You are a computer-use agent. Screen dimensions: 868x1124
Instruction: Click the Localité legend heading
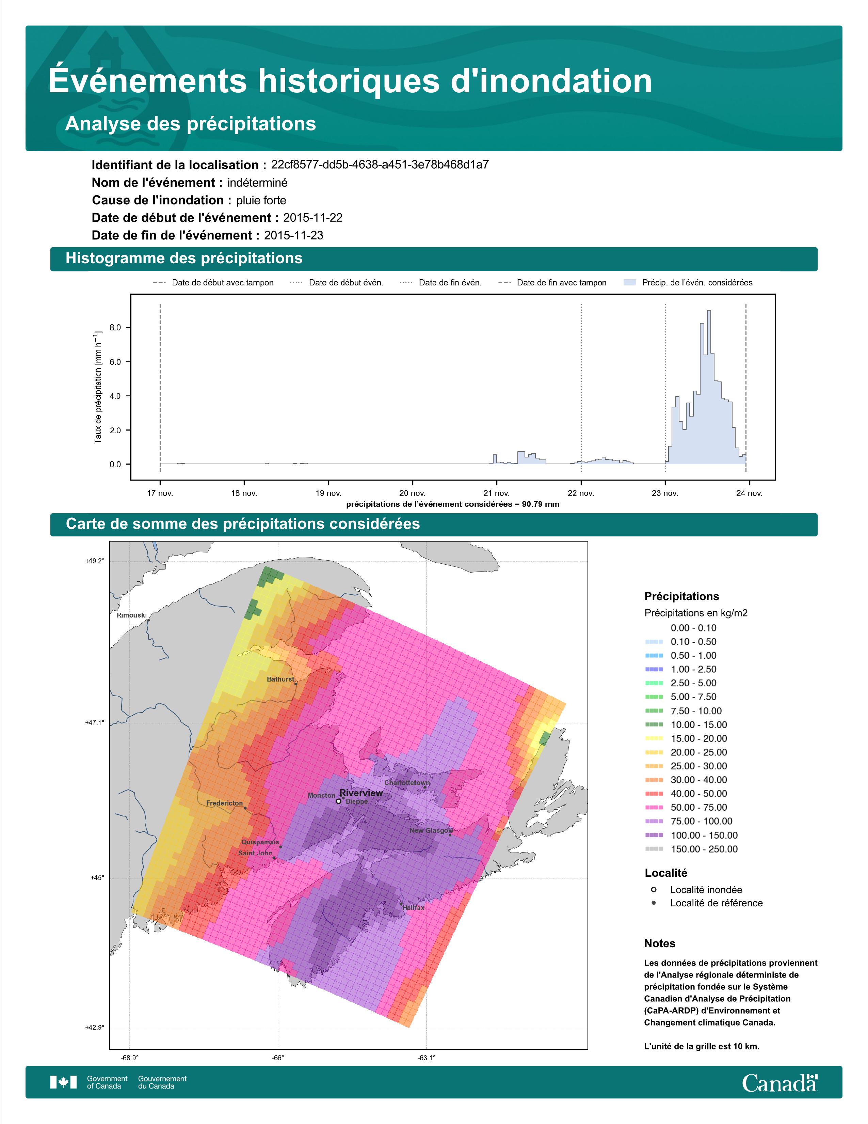(665, 873)
